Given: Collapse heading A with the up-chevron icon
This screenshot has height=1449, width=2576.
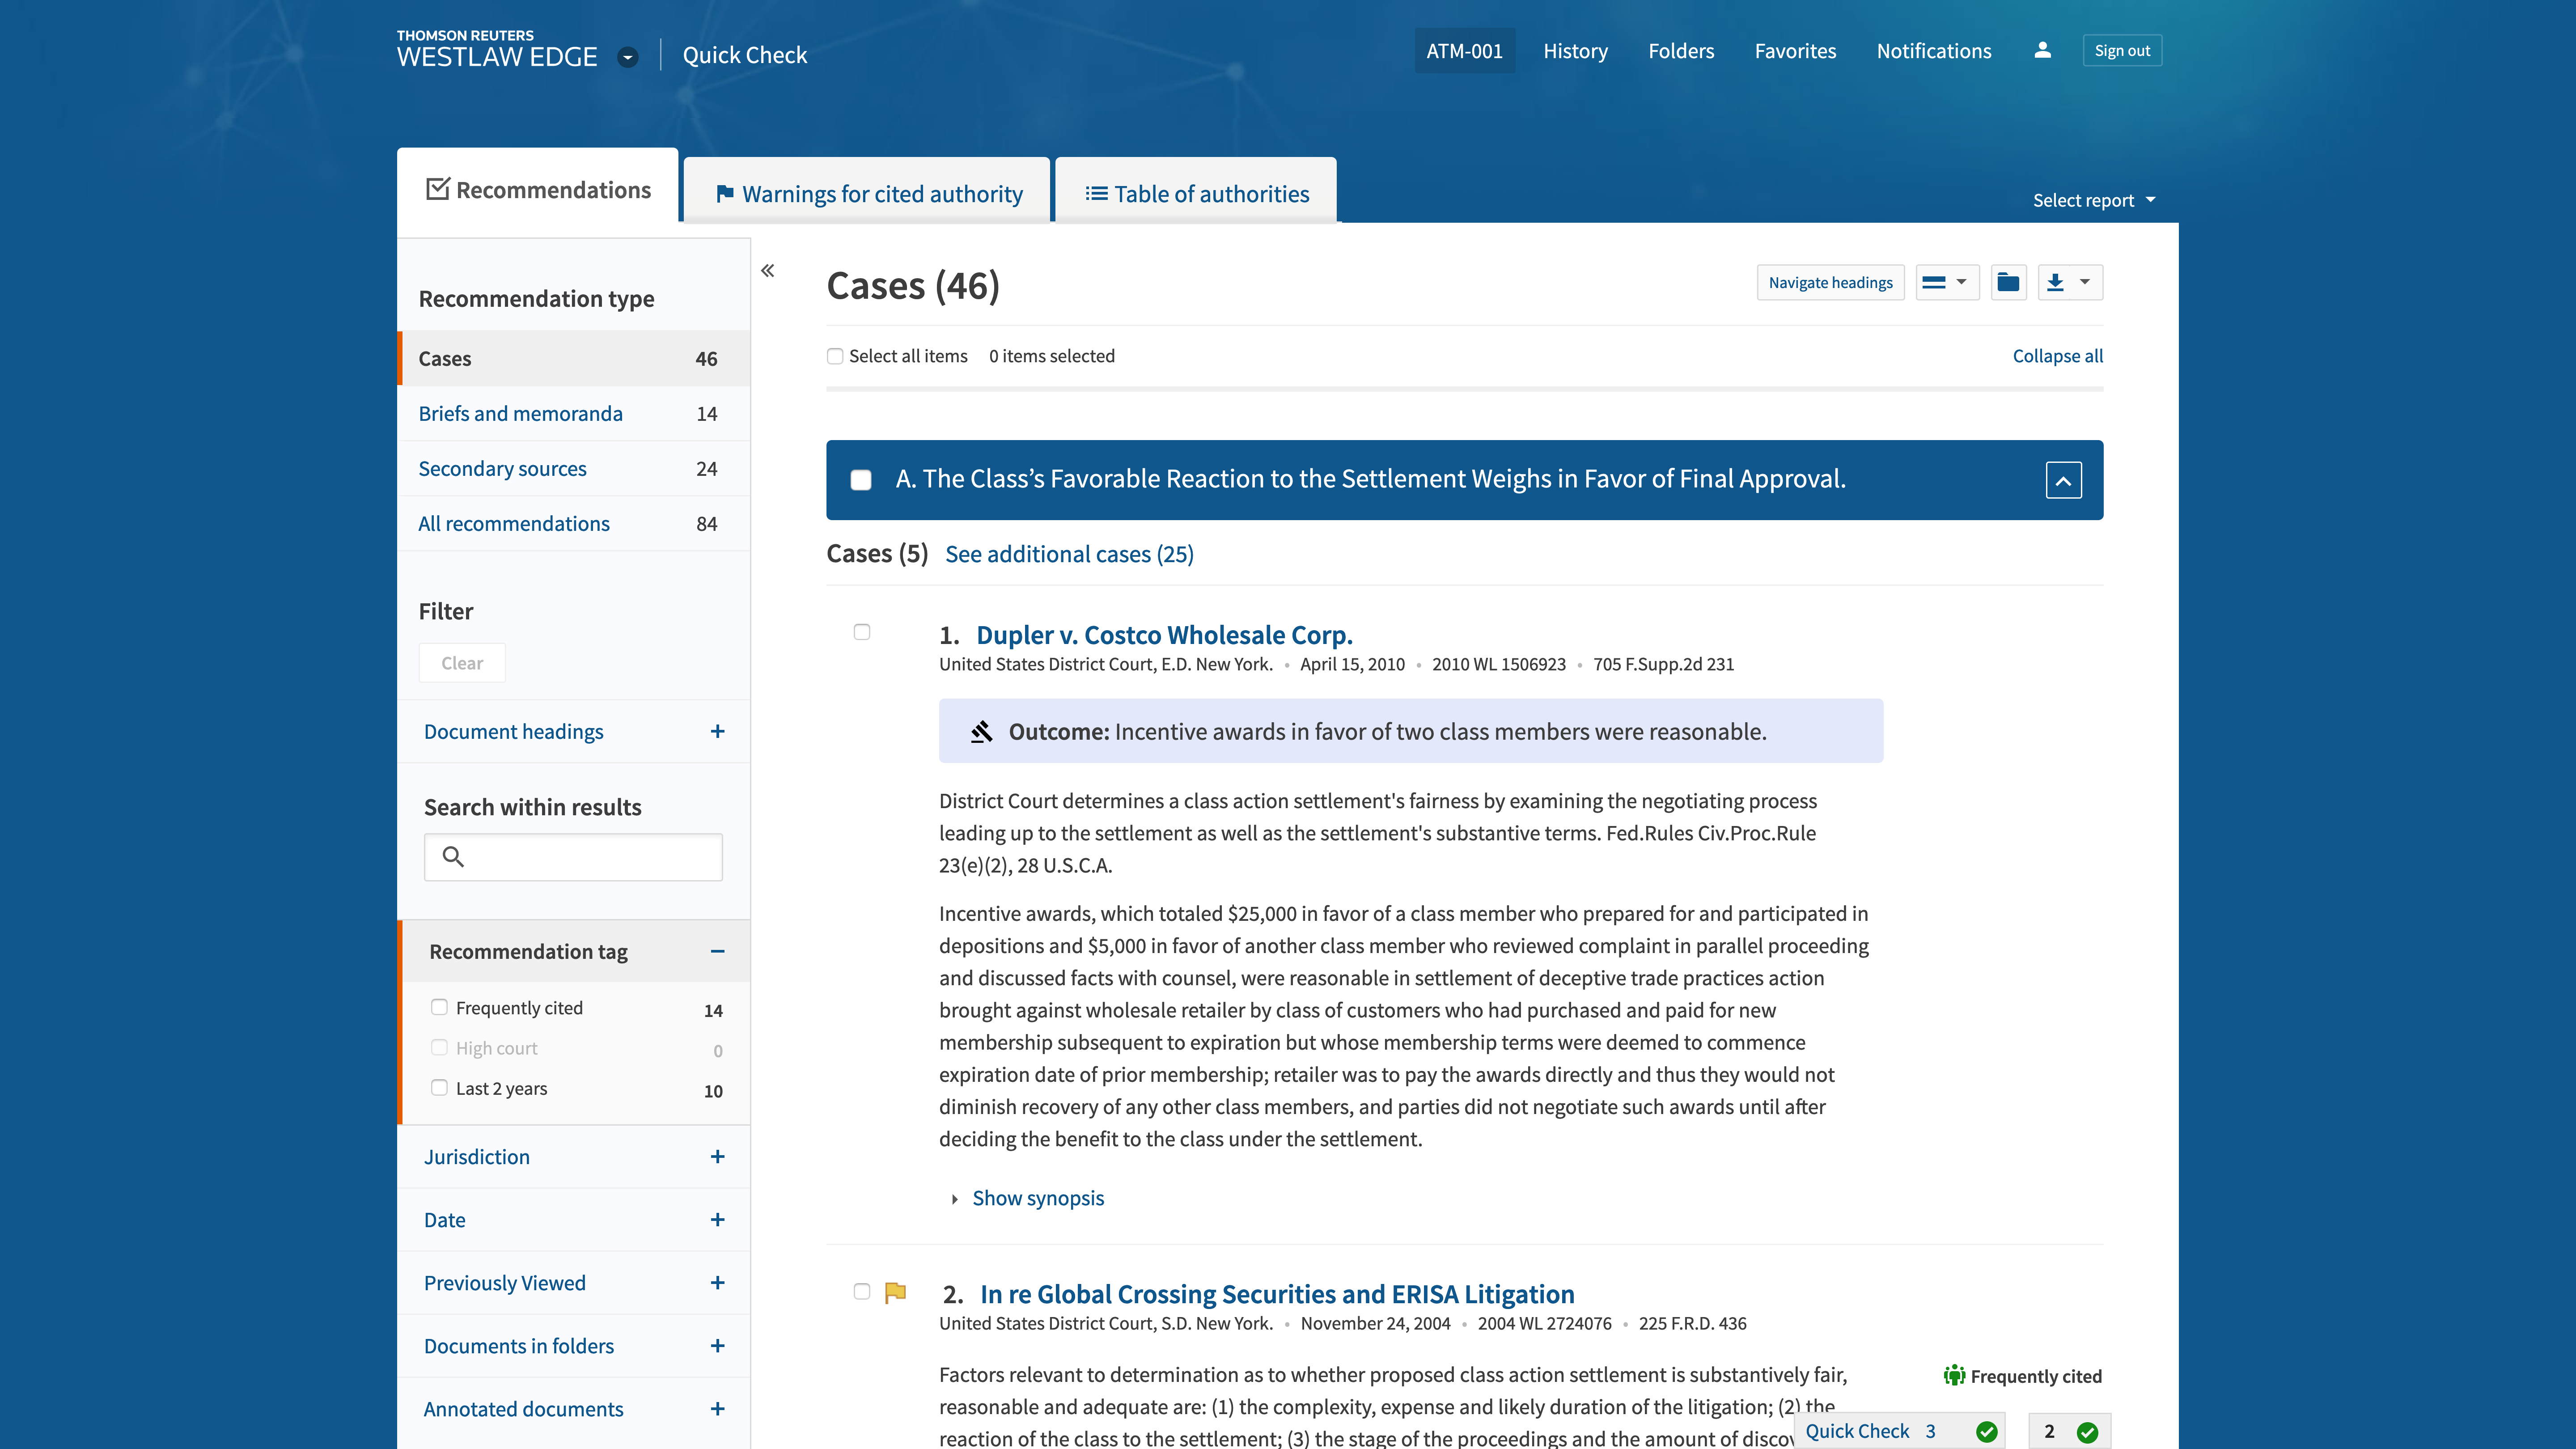Looking at the screenshot, I should pos(2063,480).
